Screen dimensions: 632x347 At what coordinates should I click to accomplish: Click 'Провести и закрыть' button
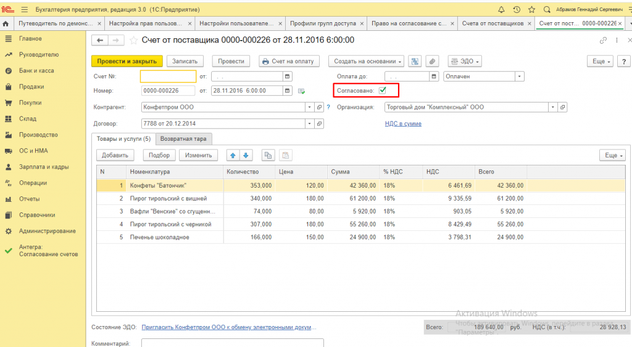click(x=127, y=61)
